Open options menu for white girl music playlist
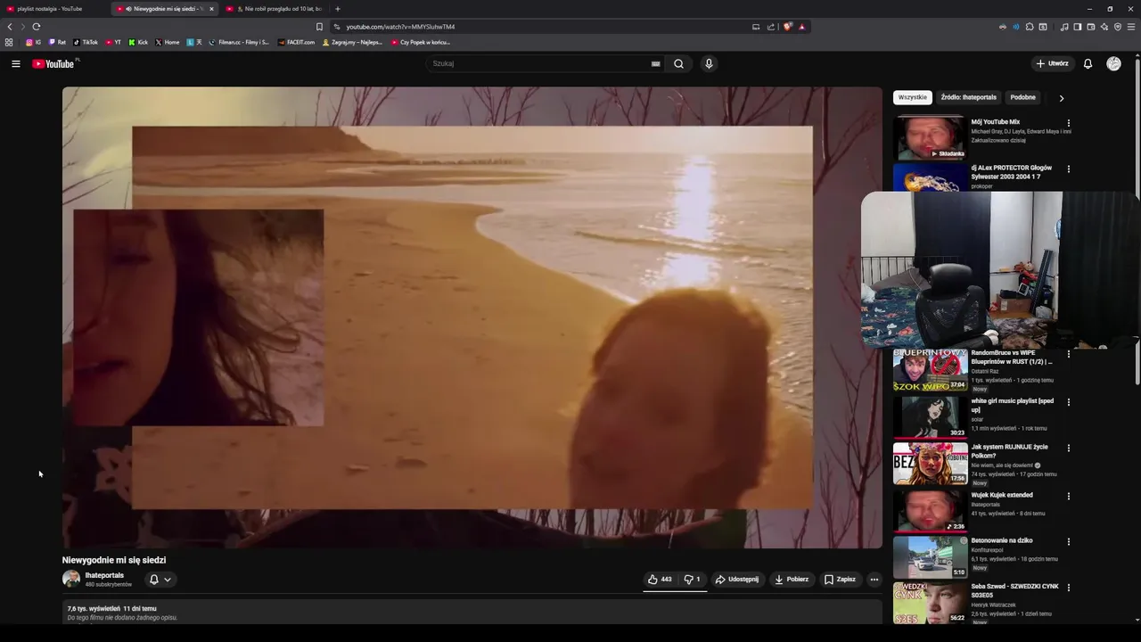The image size is (1141, 642). (1069, 402)
